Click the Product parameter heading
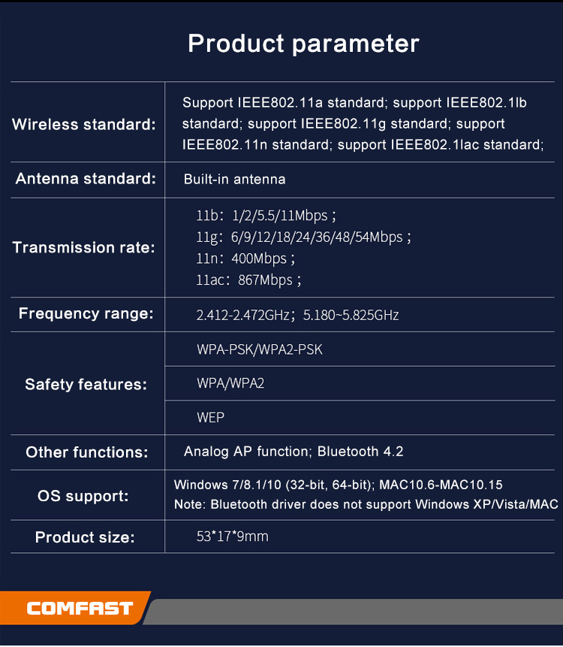Viewport: 563px width, 647px height. pyautogui.click(x=303, y=43)
